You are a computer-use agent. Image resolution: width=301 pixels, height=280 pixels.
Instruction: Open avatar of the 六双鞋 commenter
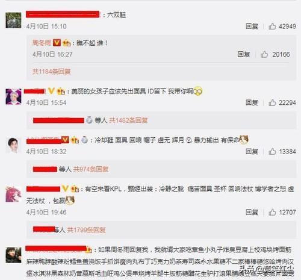(x=13, y=20)
